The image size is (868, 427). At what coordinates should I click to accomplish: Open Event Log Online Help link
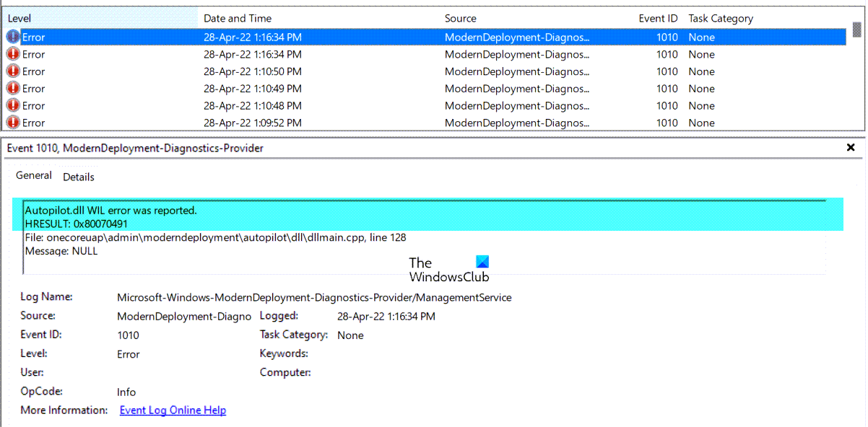tap(173, 410)
